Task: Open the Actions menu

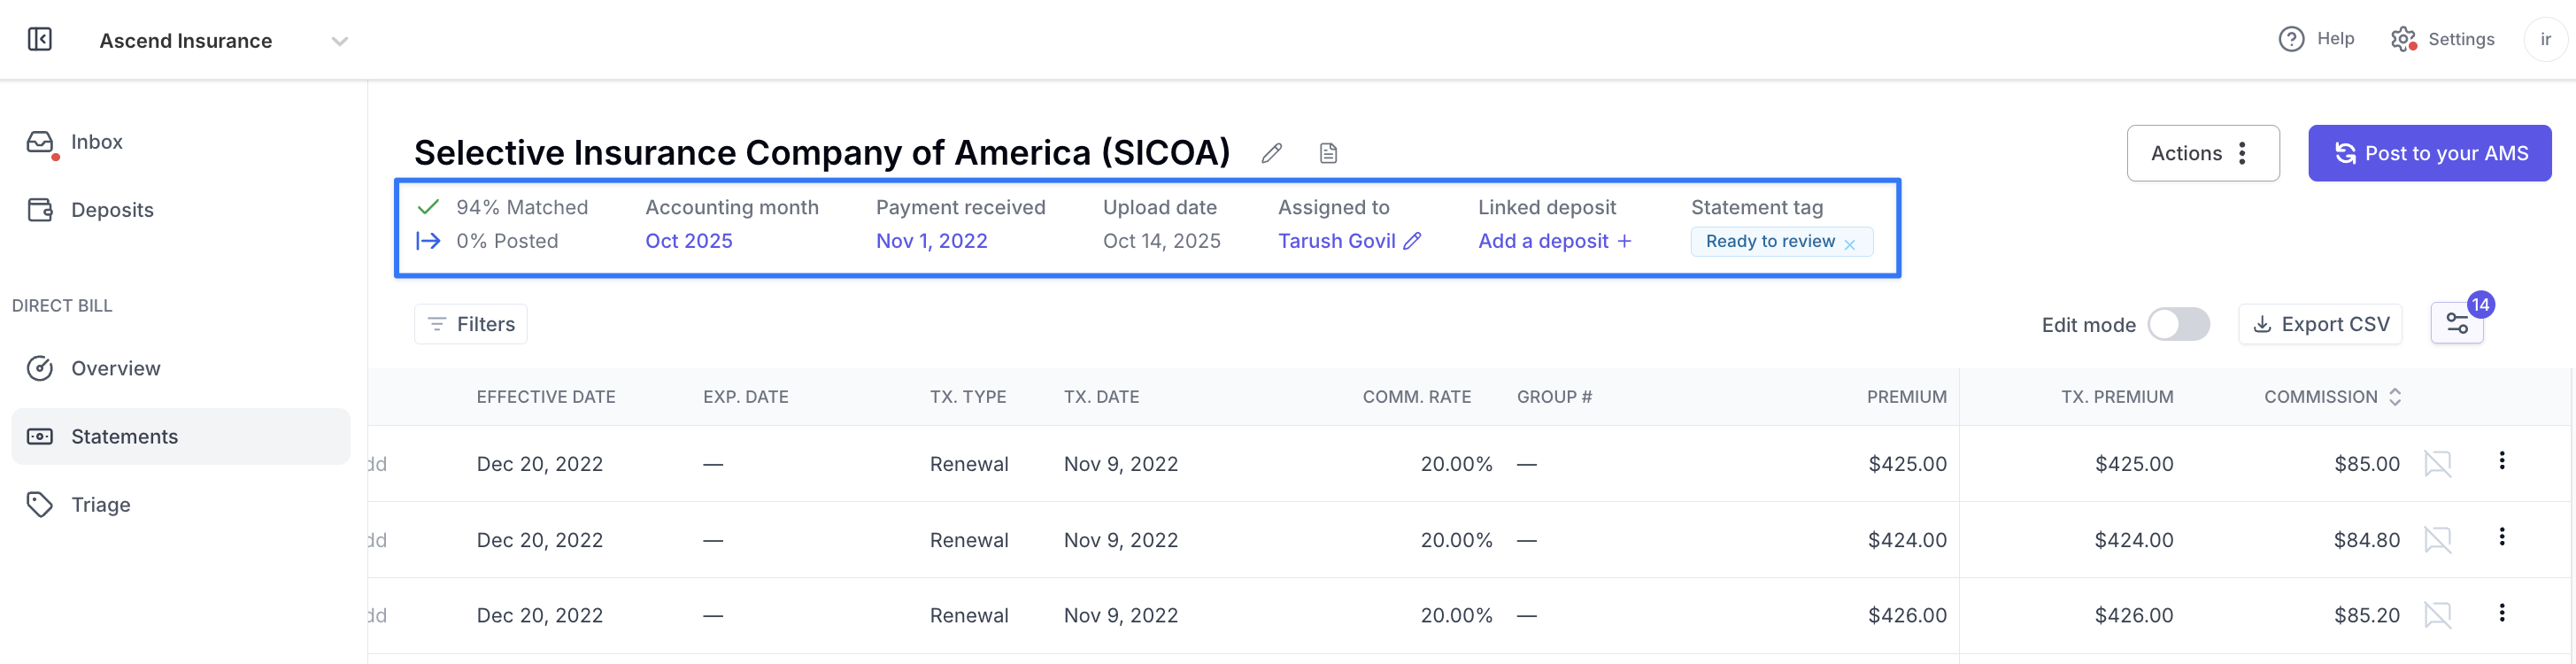Action: (x=2202, y=153)
